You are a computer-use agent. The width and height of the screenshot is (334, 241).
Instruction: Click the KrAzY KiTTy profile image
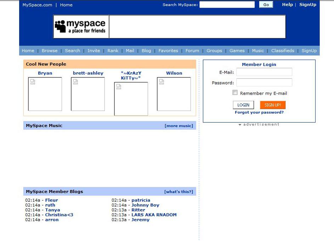pyautogui.click(x=131, y=99)
